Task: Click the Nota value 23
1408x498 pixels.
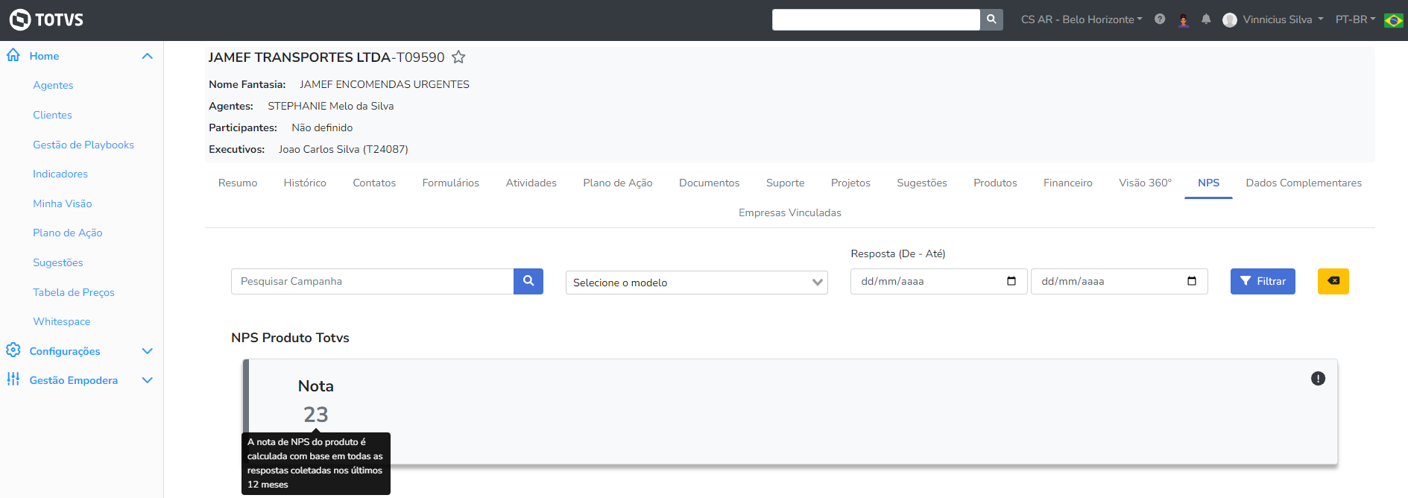Action: click(316, 415)
